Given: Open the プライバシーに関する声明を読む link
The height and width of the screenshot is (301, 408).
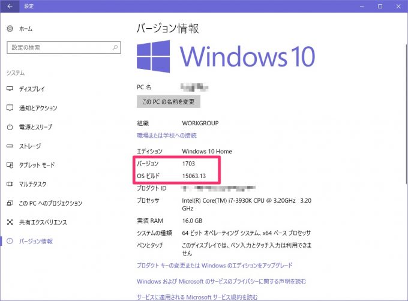Looking at the screenshot, I should coord(221,281).
